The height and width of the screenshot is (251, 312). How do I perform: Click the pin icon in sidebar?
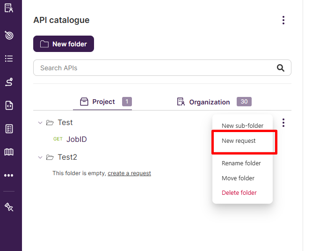(x=9, y=207)
